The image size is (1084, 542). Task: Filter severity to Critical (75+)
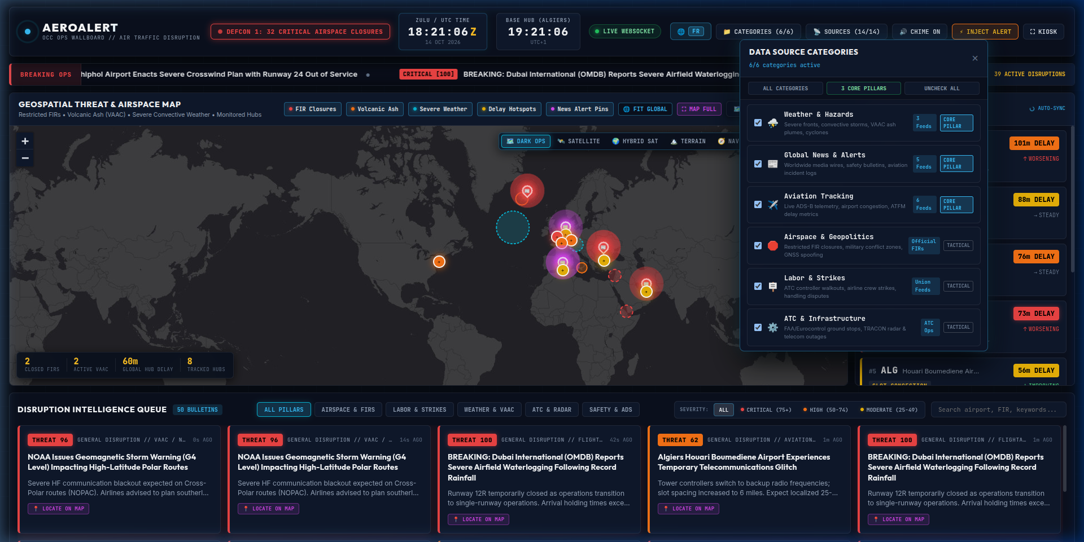(766, 410)
